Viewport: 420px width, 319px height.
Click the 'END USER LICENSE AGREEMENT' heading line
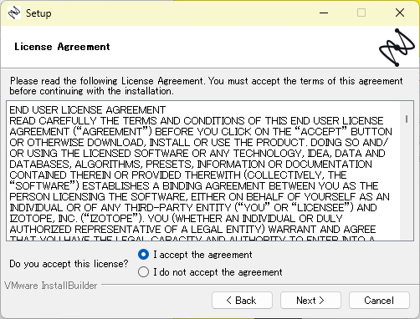click(88, 110)
